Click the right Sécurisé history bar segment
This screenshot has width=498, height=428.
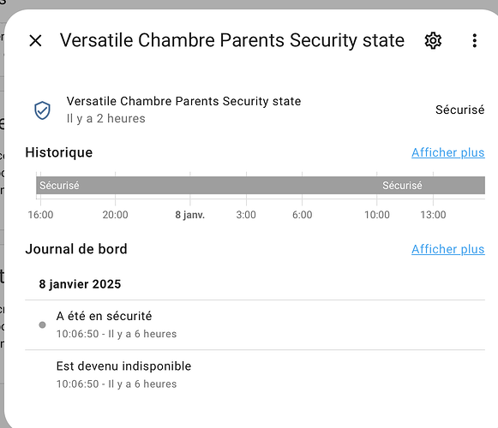coord(431,185)
